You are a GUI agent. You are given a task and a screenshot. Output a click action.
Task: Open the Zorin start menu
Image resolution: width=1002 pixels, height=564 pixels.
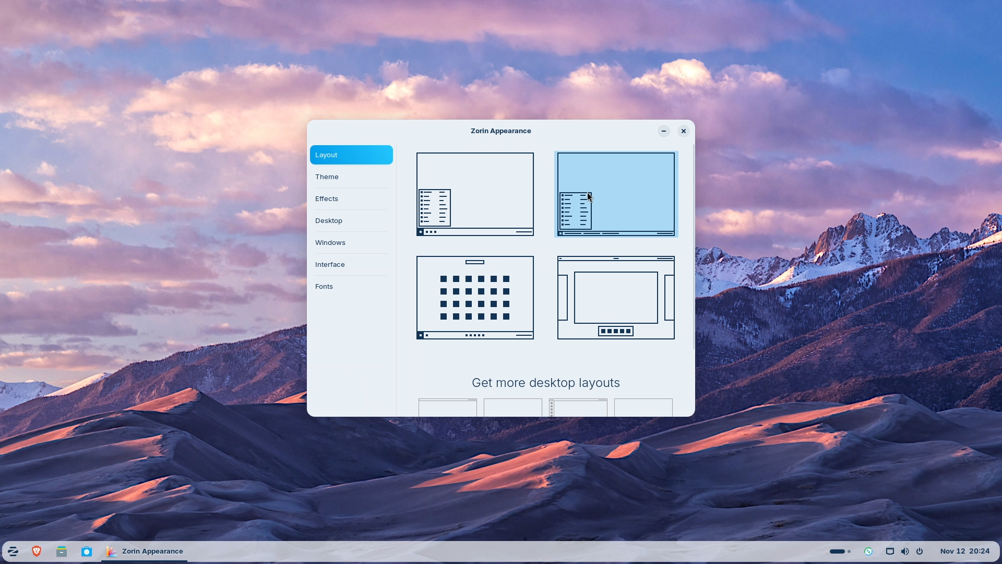click(13, 551)
